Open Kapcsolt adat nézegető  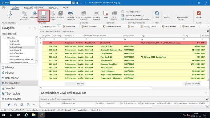click(133, 15)
